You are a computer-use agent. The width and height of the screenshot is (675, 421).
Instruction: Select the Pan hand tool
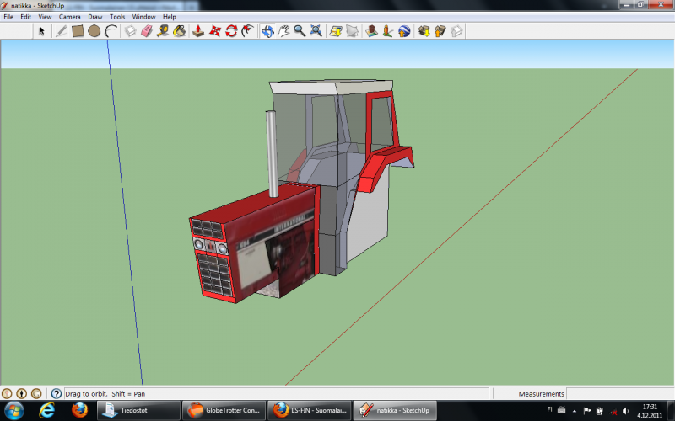pos(284,31)
